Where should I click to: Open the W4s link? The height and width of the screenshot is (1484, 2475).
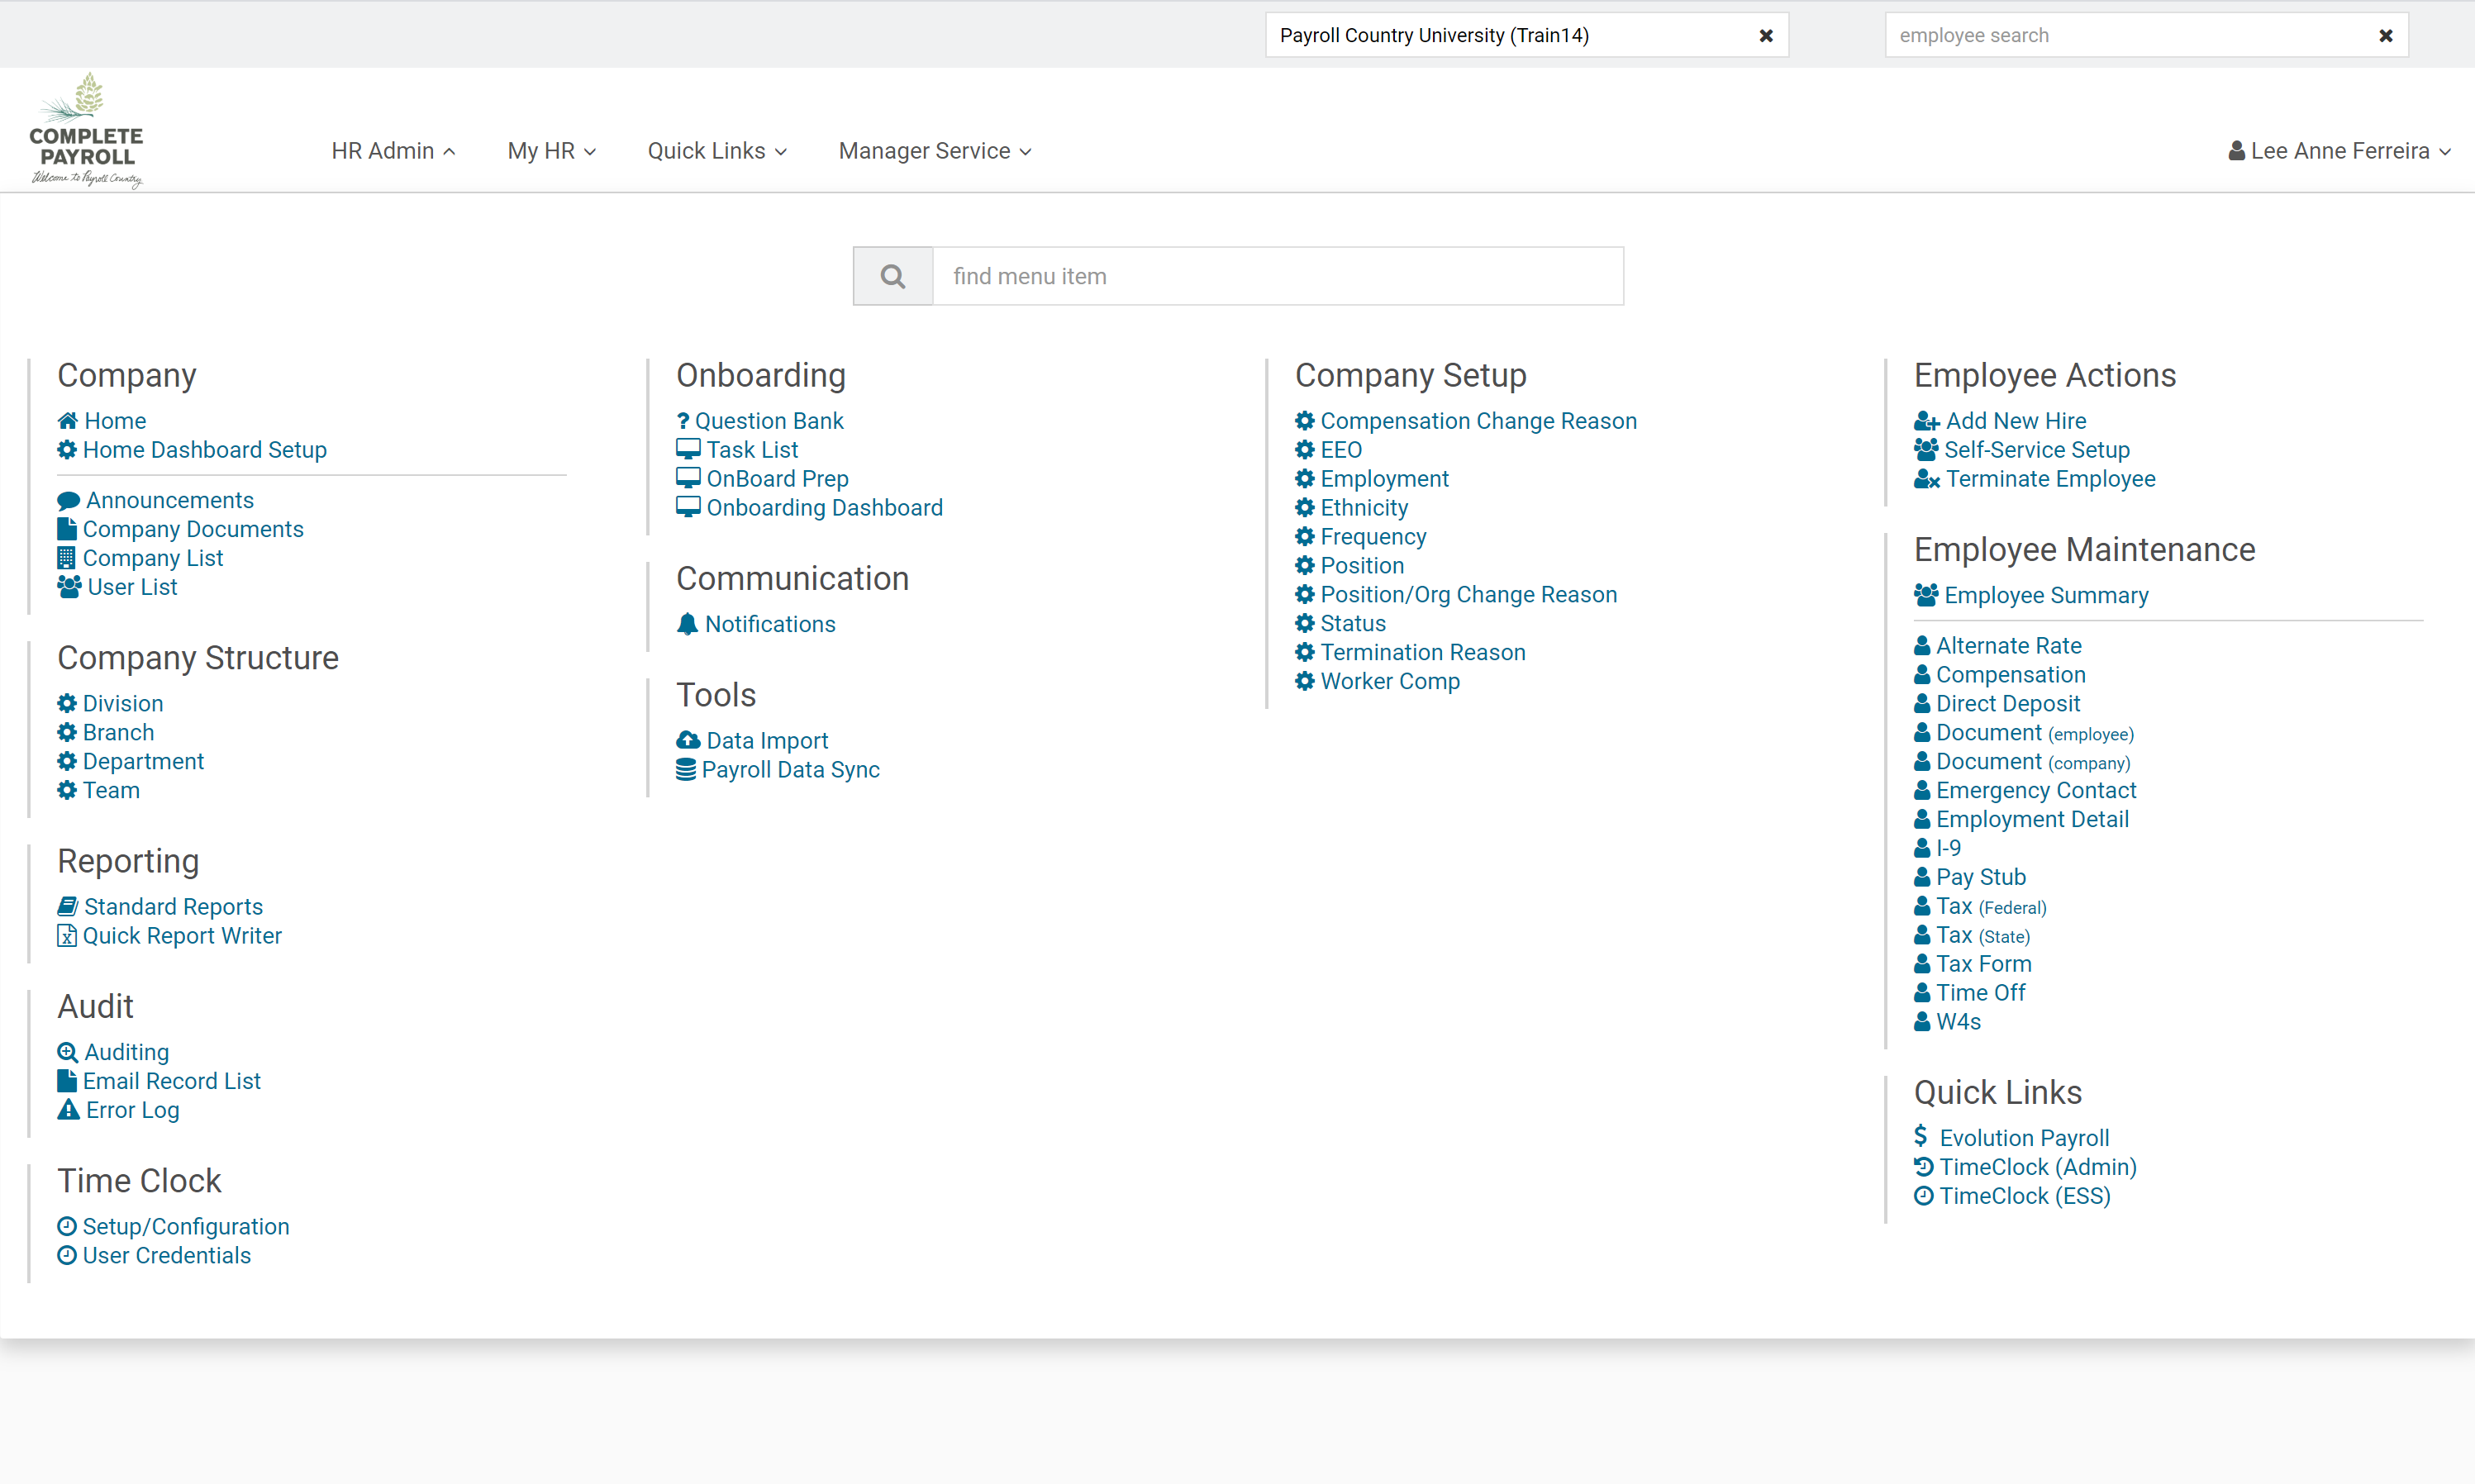coord(1959,1022)
